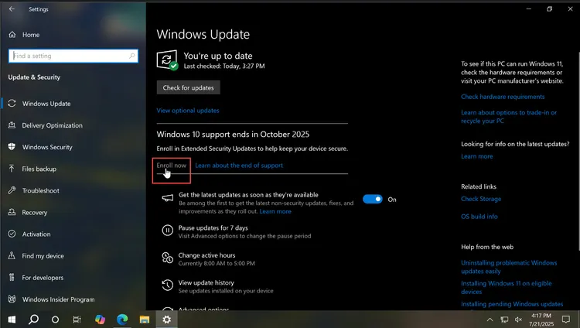
Task: Click the Settings gear on taskbar
Action: (167, 319)
